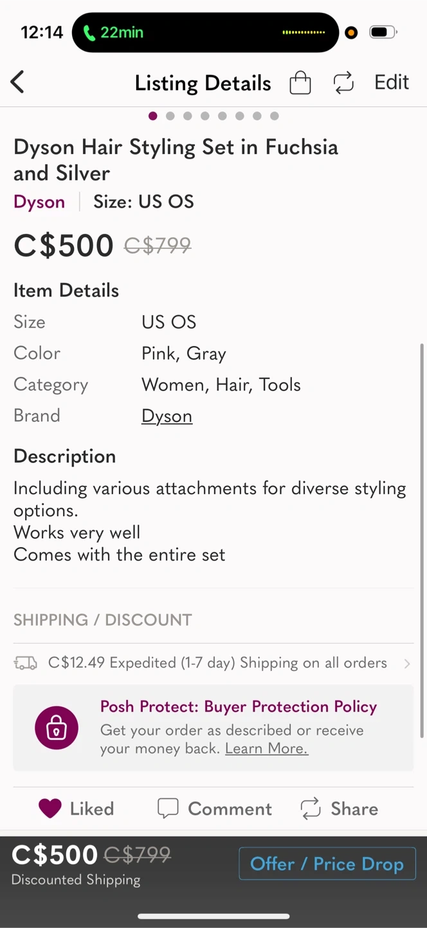Jump to the second photo dot
This screenshot has height=928, width=427.
[x=170, y=116]
